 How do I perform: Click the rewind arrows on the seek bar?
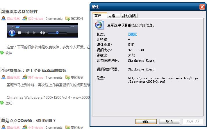(12, 27)
